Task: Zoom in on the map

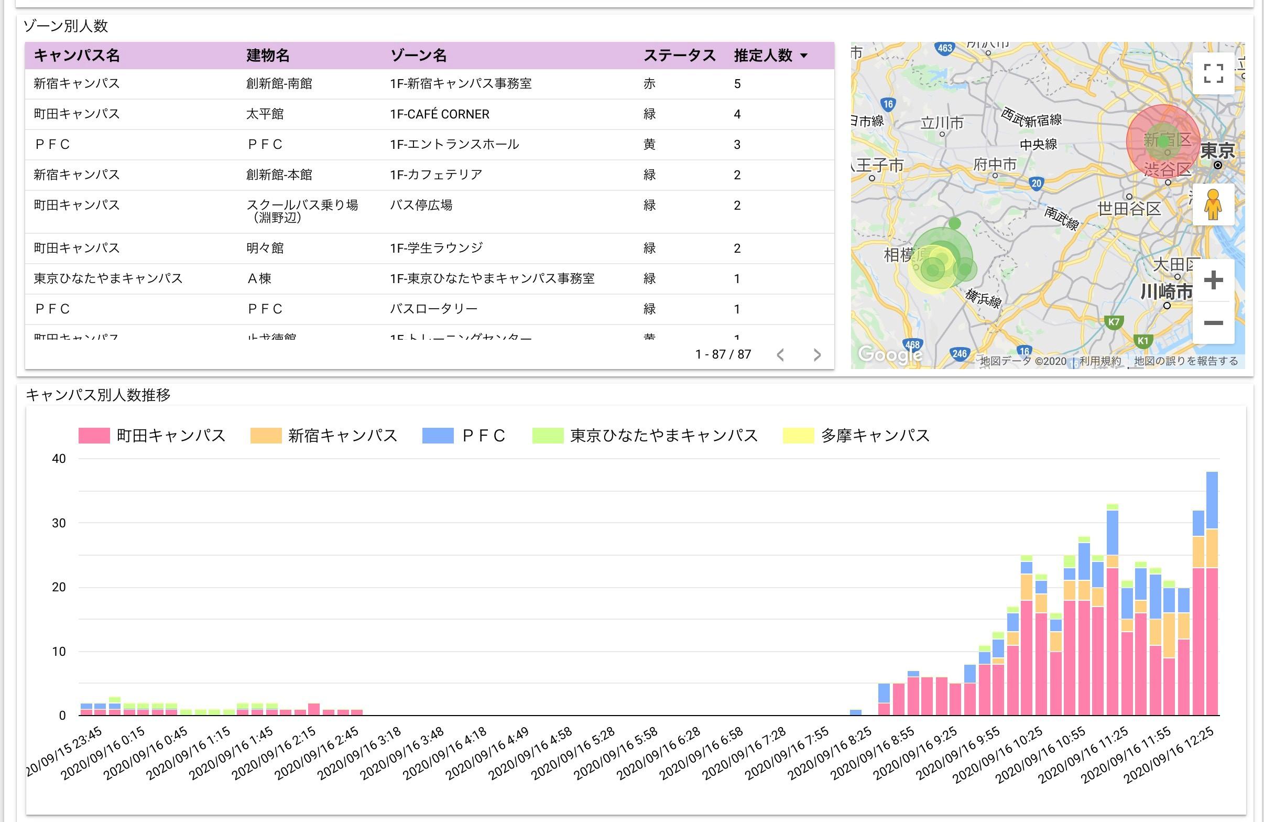Action: tap(1213, 280)
